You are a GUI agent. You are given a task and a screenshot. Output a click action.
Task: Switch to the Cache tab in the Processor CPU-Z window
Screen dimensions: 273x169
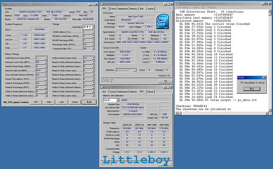pos(113,9)
